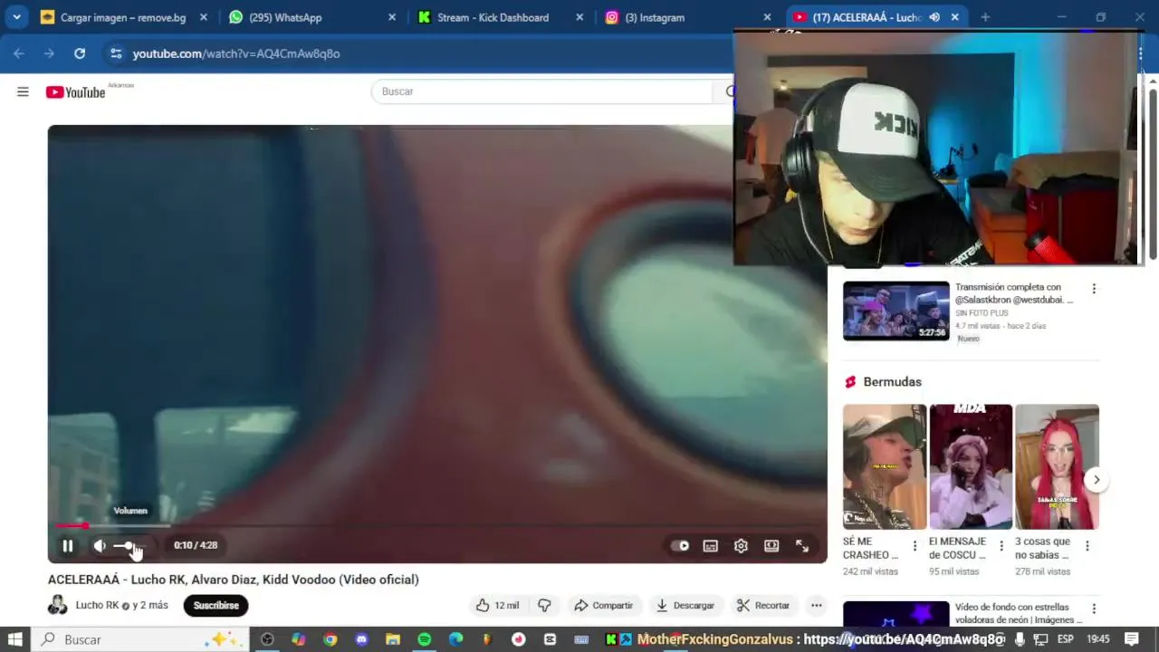Viewport: 1159px width, 652px height.
Task: Dislike the video with the thumbs-down icon
Action: point(545,605)
